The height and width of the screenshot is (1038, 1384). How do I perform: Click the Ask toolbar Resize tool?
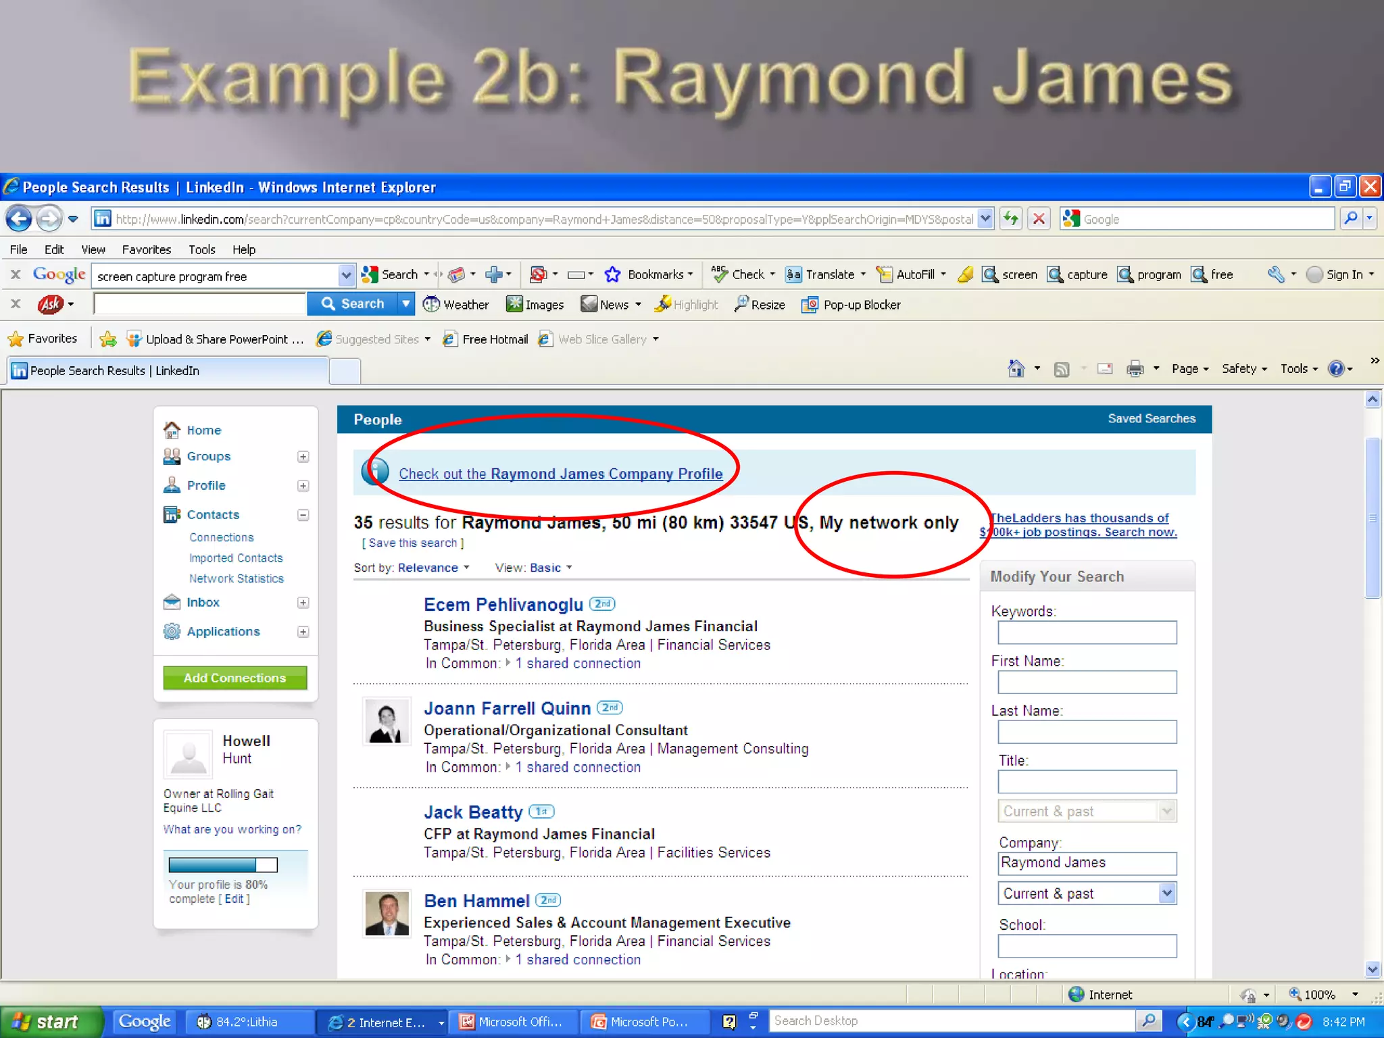click(x=760, y=305)
